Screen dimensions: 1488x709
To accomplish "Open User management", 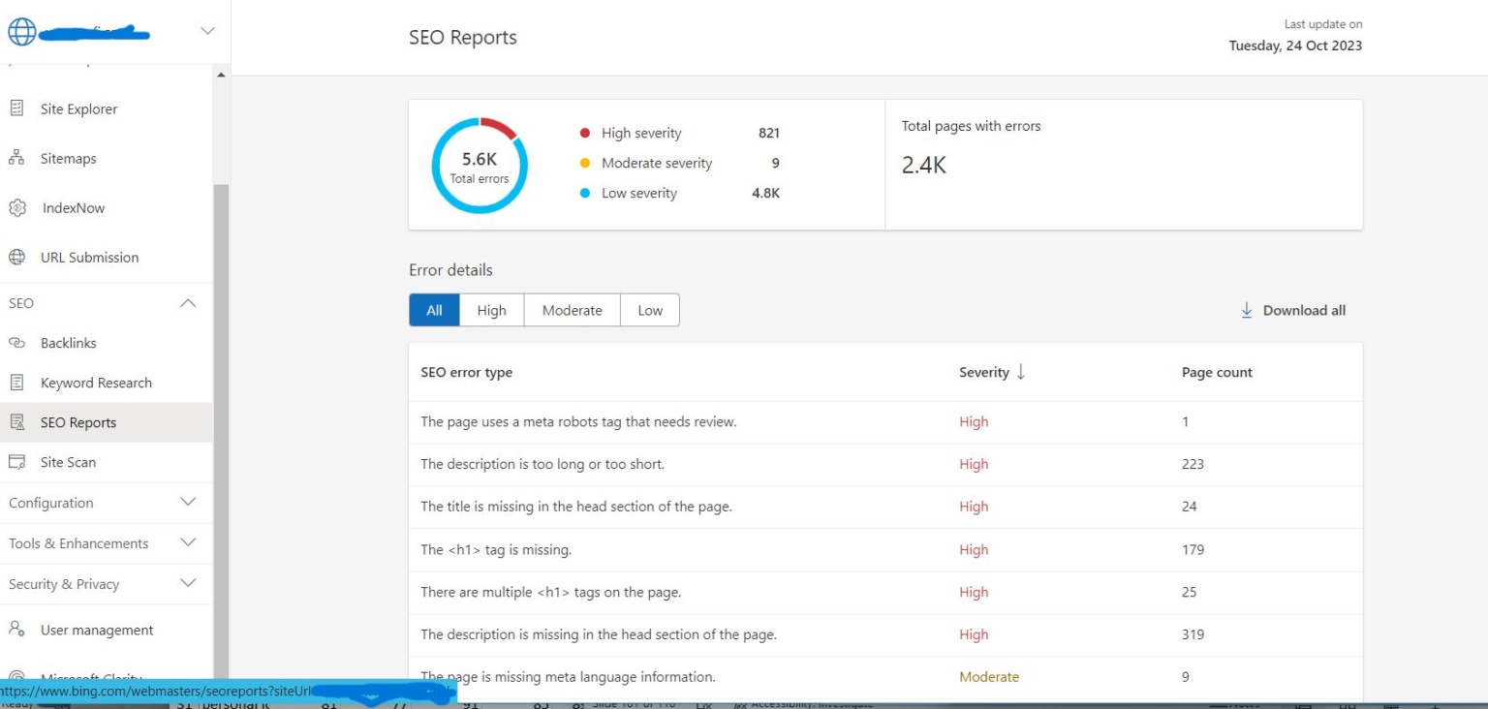I will point(97,630).
